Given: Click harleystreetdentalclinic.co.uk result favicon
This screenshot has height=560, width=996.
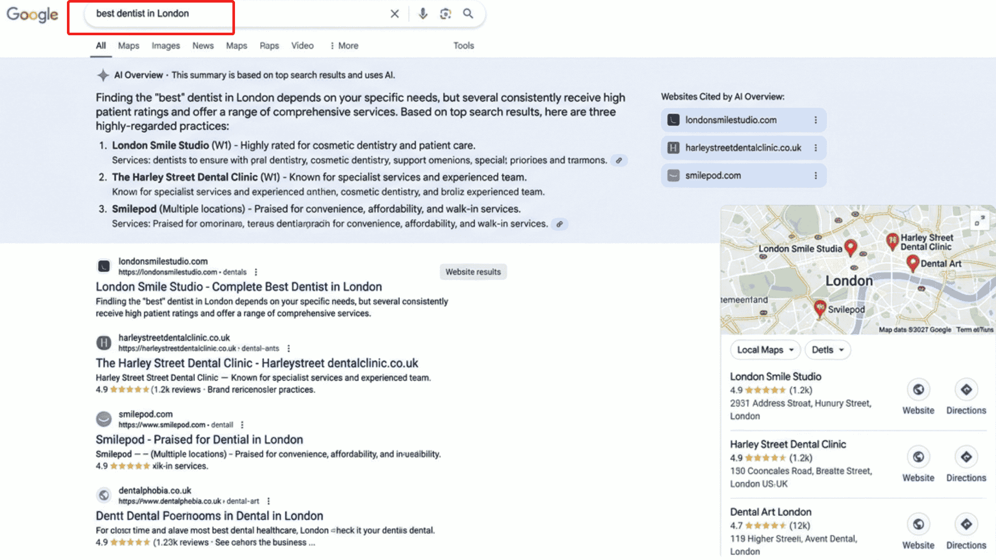Looking at the screenshot, I should click(104, 343).
